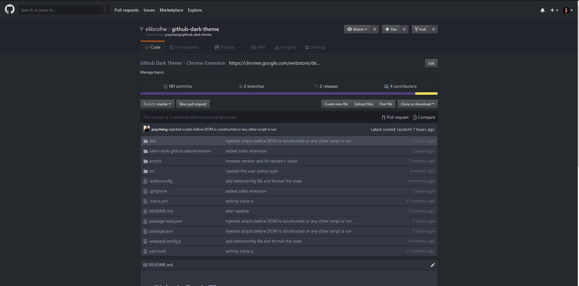
Task: Click poychang author name in latest commit
Action: point(159,129)
